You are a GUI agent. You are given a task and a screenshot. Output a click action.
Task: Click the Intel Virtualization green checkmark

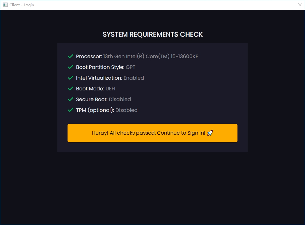coord(70,78)
